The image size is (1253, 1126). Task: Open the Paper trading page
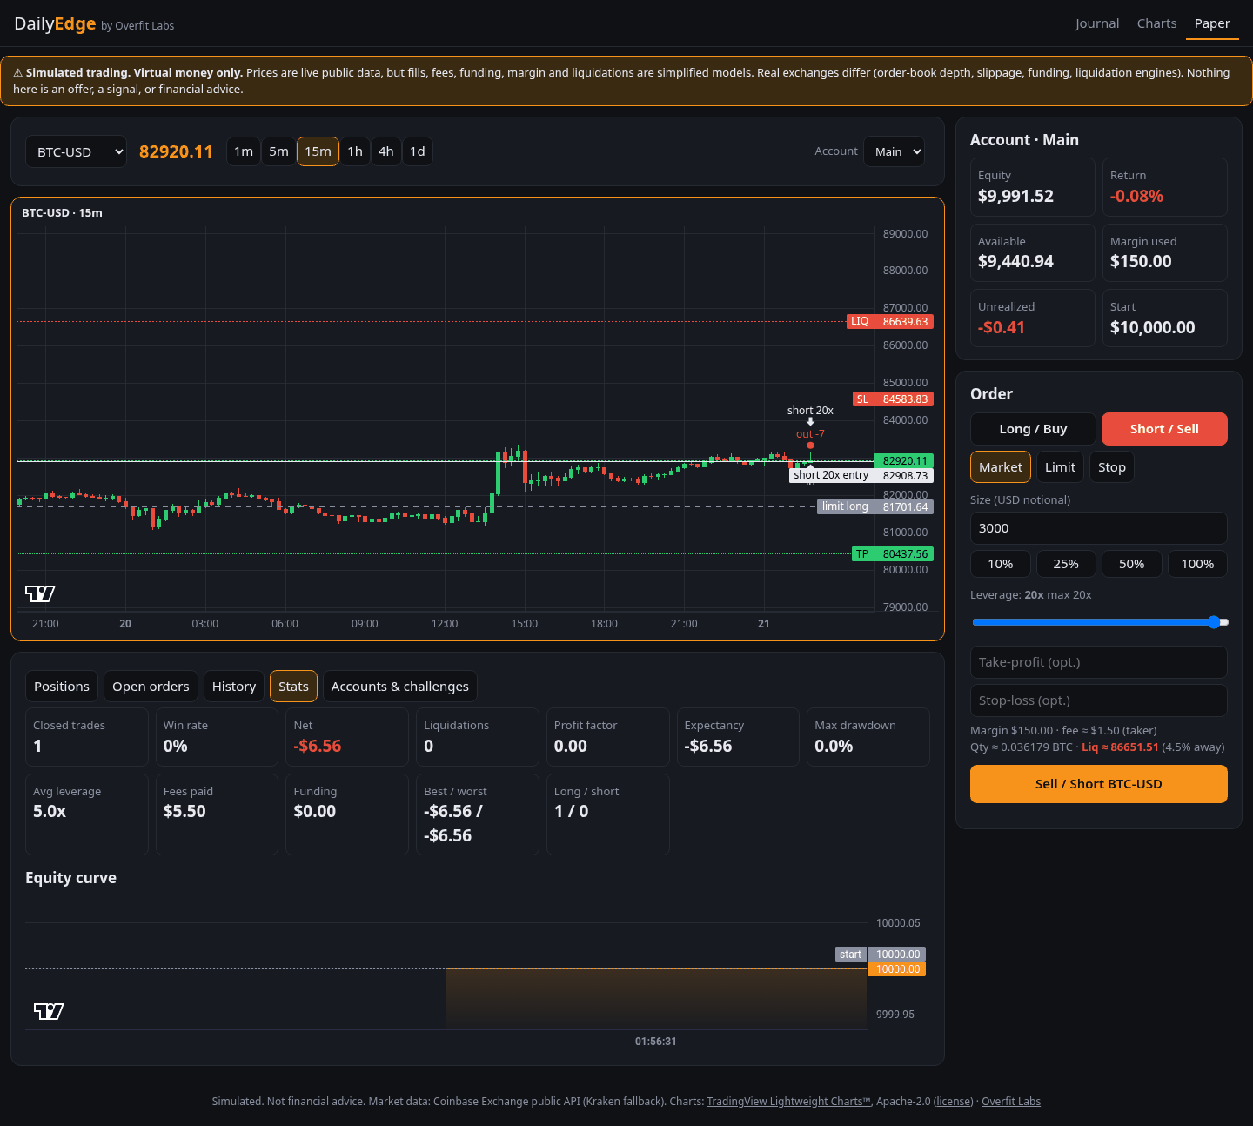tap(1212, 23)
